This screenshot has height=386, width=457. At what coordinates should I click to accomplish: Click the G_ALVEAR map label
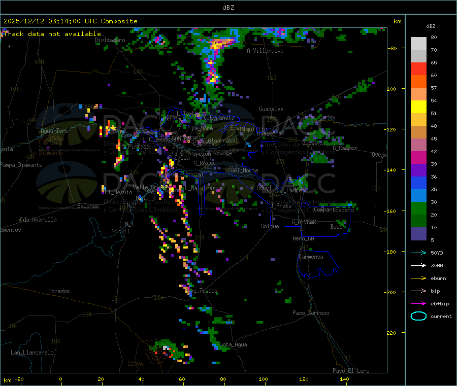coord(304,222)
